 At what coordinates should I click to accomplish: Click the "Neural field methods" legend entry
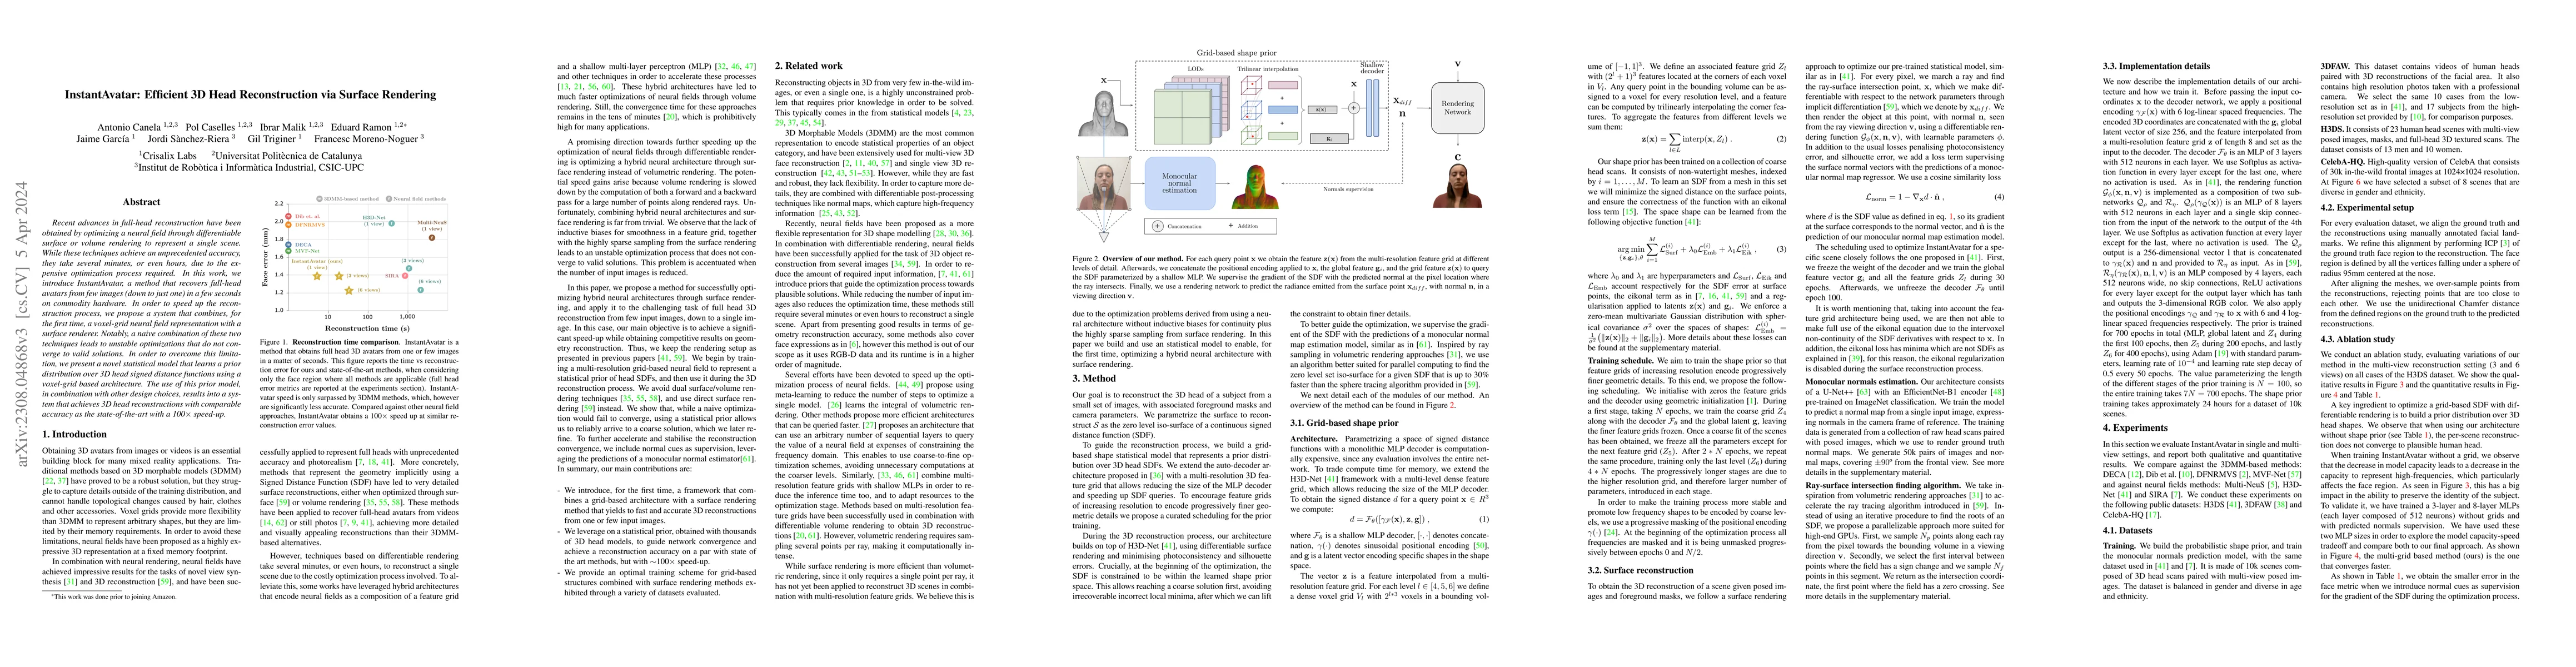tap(416, 199)
